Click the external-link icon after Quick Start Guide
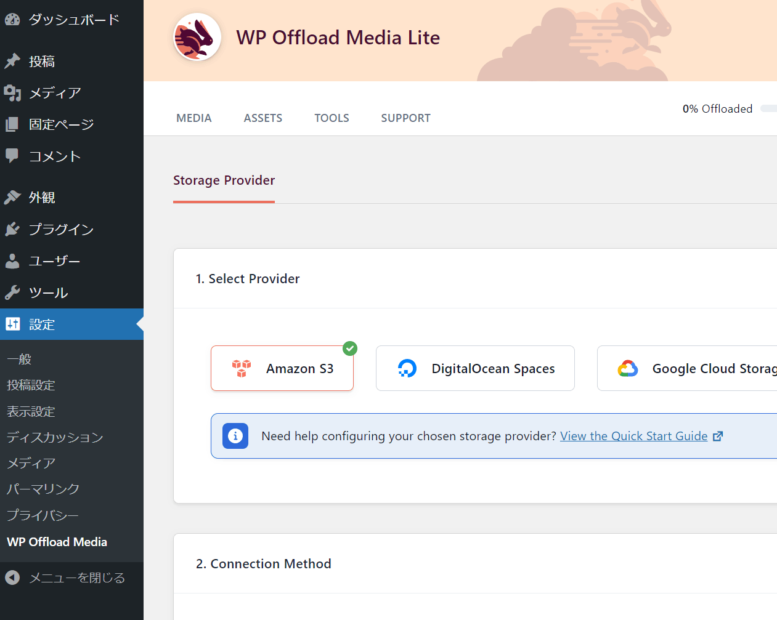 pos(718,437)
